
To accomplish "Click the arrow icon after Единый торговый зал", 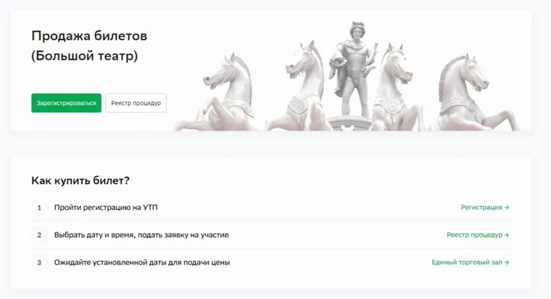I will (x=507, y=262).
